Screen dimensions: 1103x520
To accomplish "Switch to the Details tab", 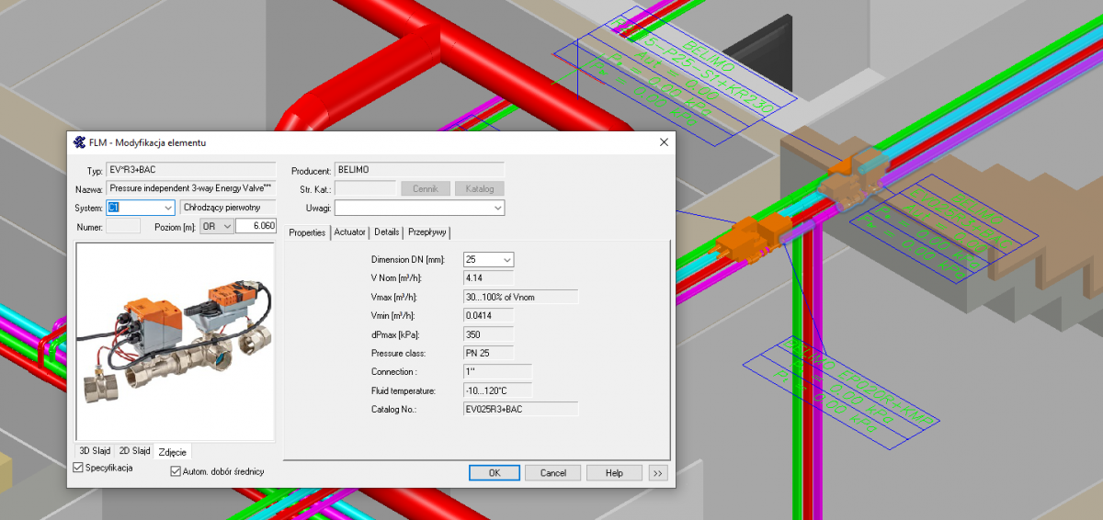I will (x=387, y=232).
